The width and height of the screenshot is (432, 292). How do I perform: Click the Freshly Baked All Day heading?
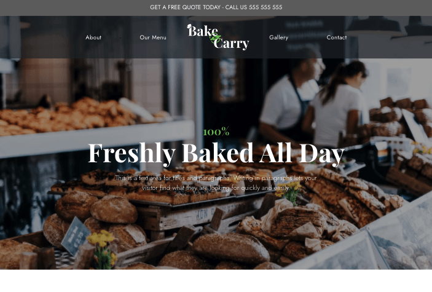click(x=216, y=153)
